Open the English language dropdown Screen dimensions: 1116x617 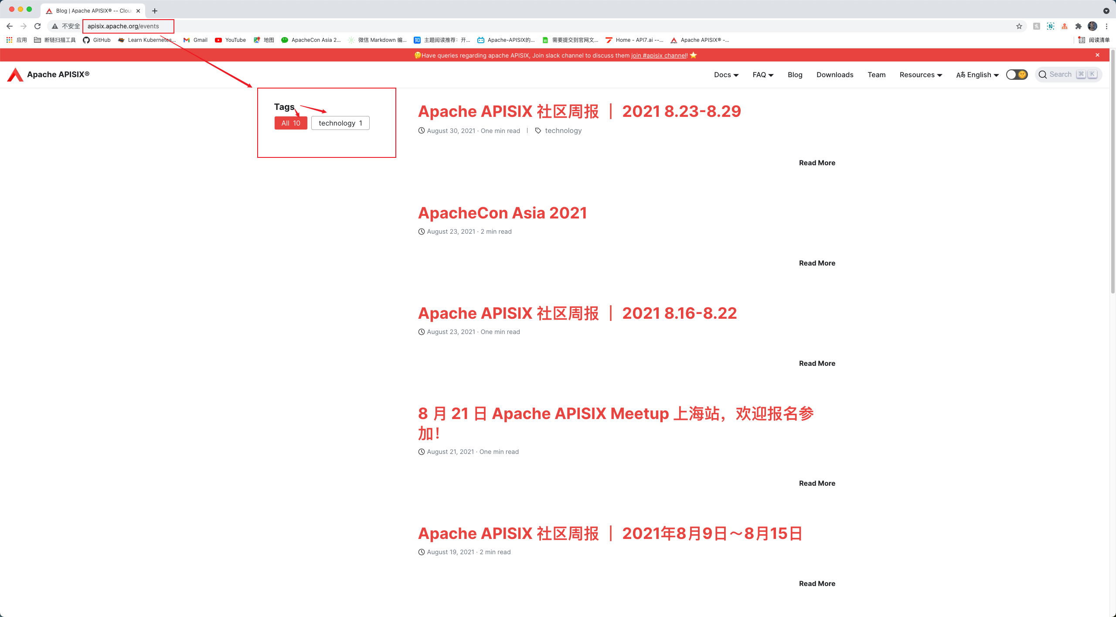977,75
